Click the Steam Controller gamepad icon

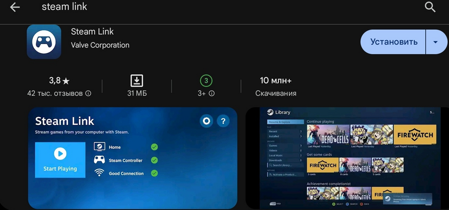coord(99,160)
